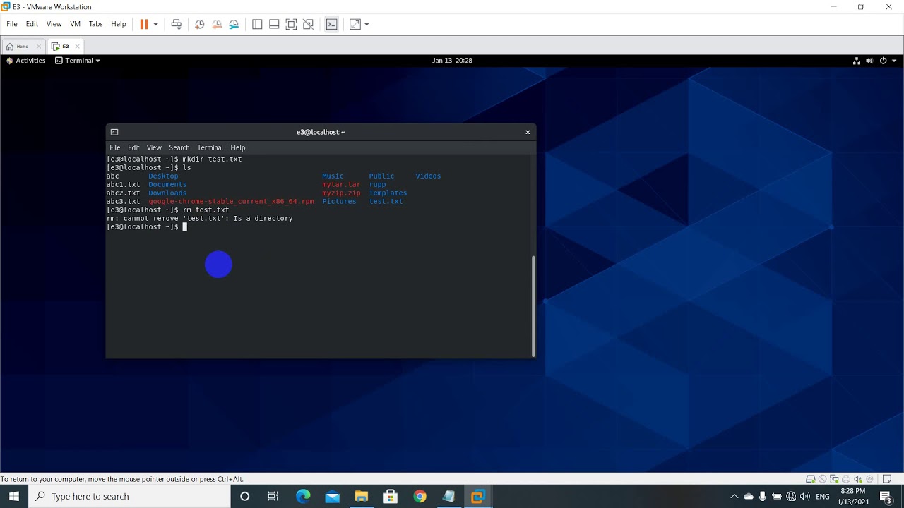Click Send Ctrl+Alt+Del toolbar icon
Screen dimensions: 904x508
(176, 24)
